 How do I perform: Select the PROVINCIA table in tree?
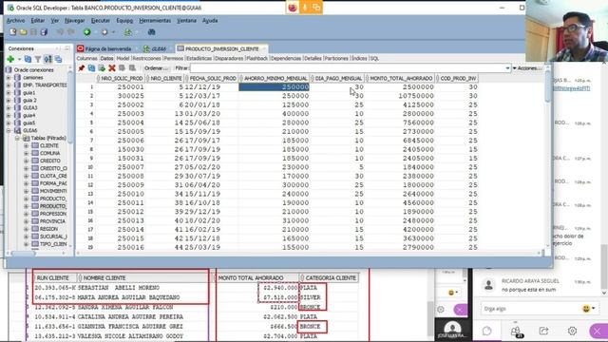tap(52, 221)
